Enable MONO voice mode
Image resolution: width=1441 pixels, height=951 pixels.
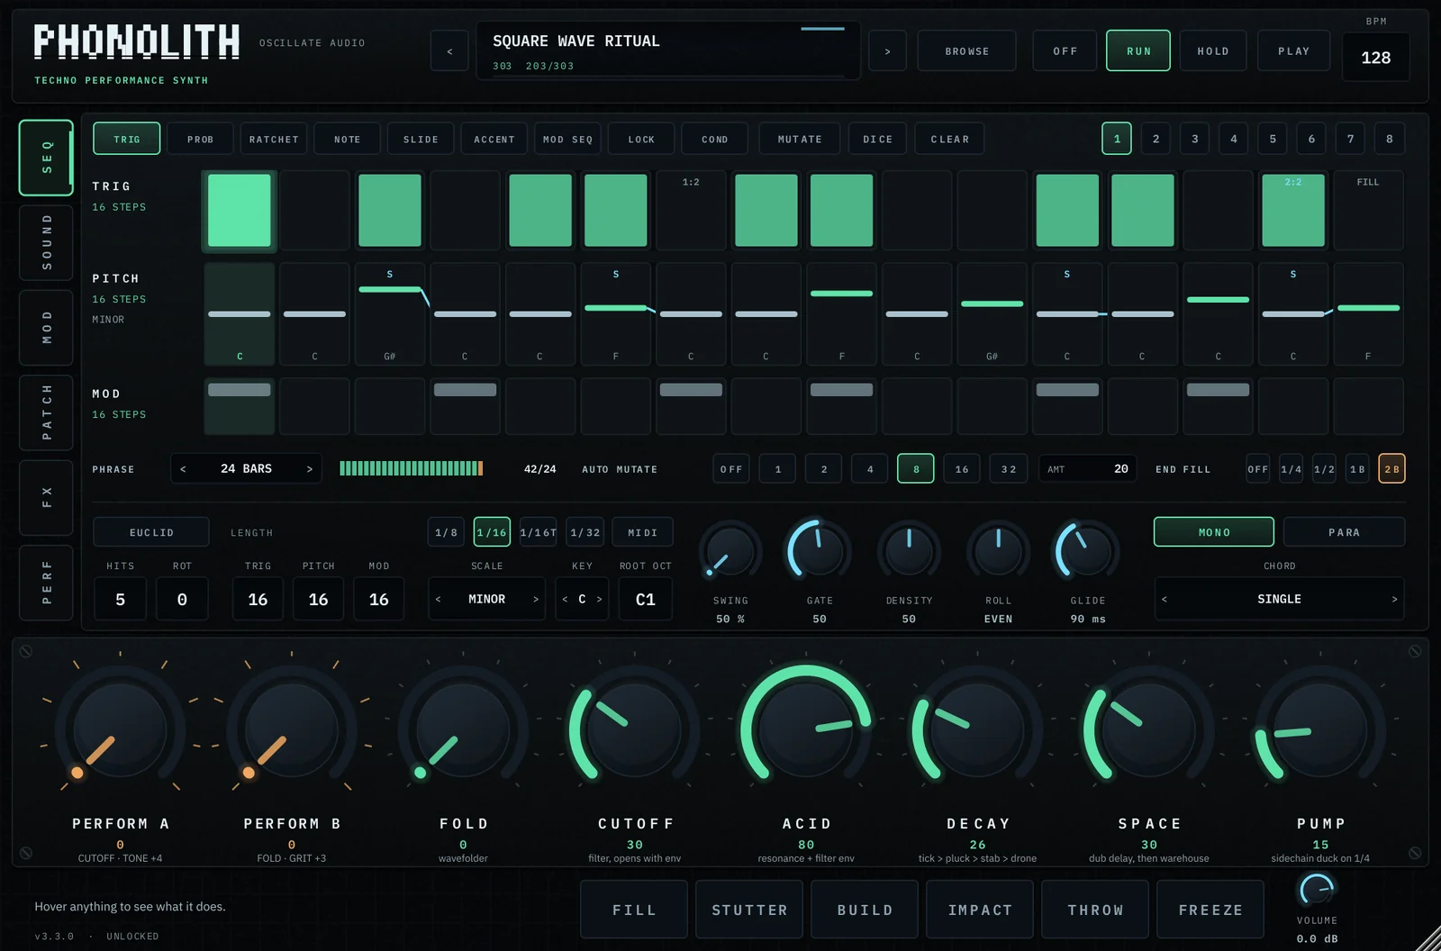(1213, 532)
